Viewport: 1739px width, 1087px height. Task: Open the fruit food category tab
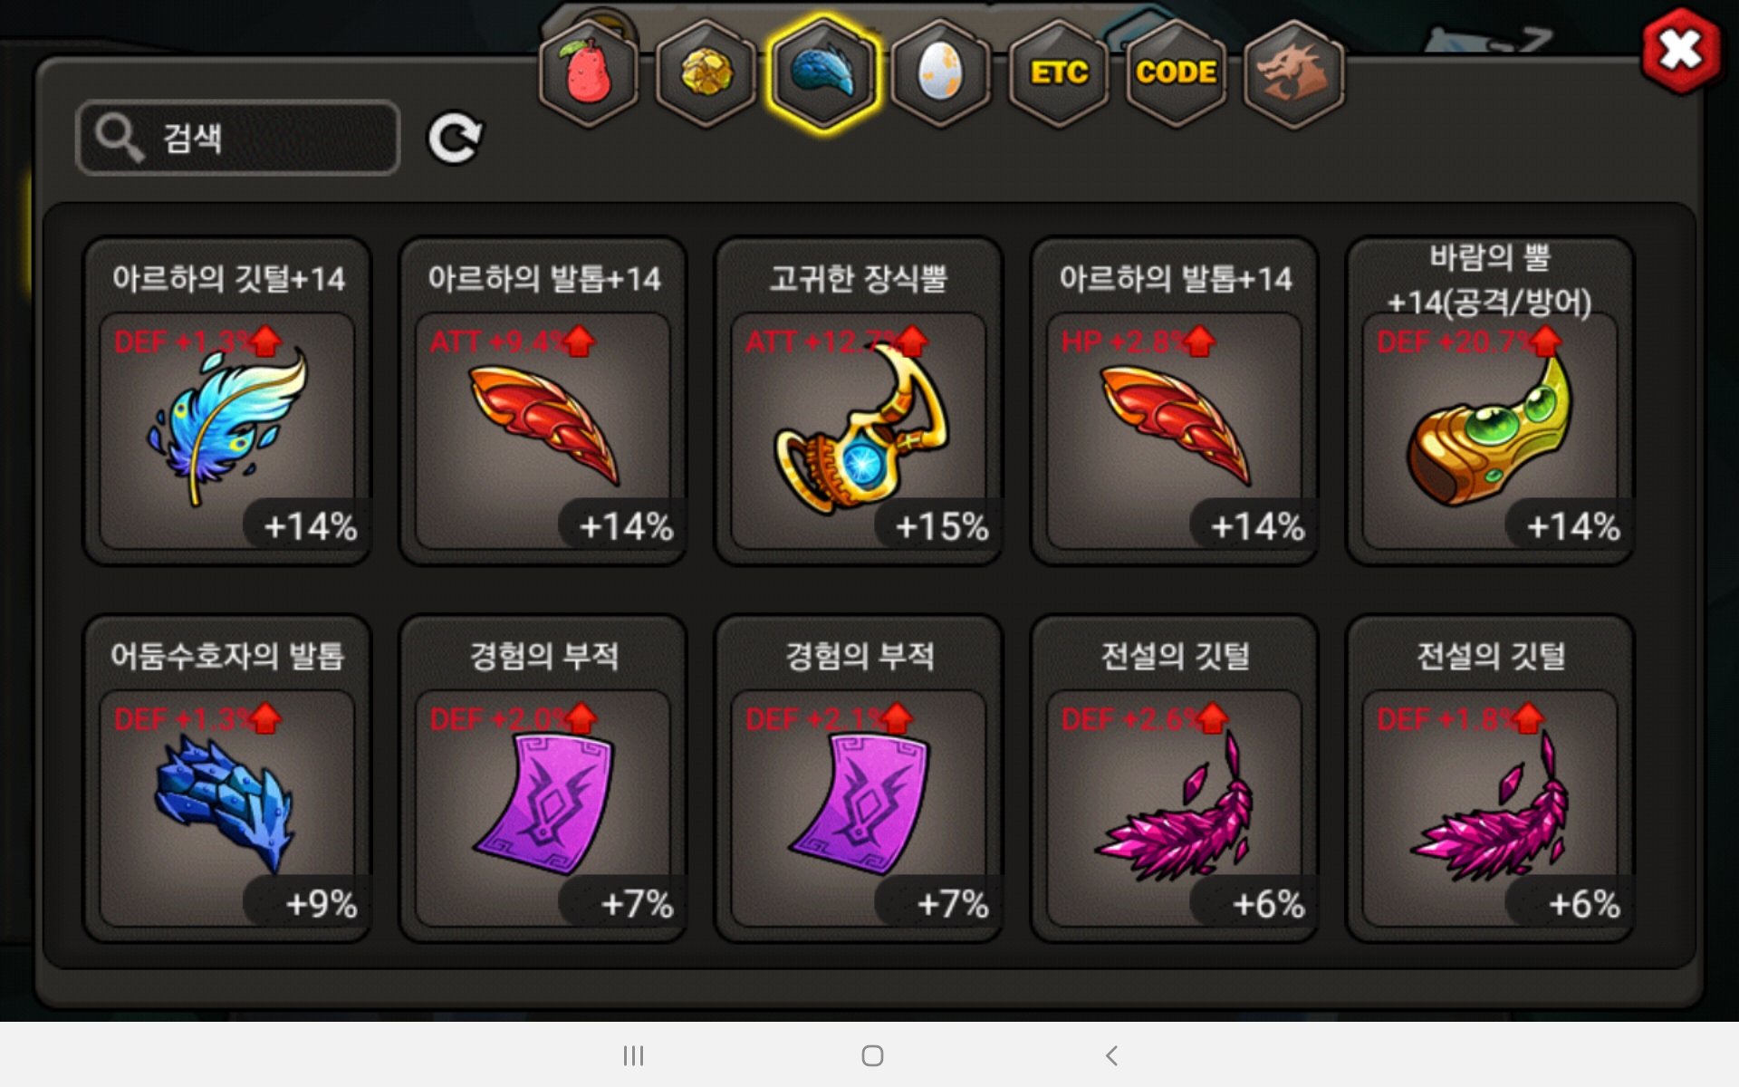click(x=589, y=72)
